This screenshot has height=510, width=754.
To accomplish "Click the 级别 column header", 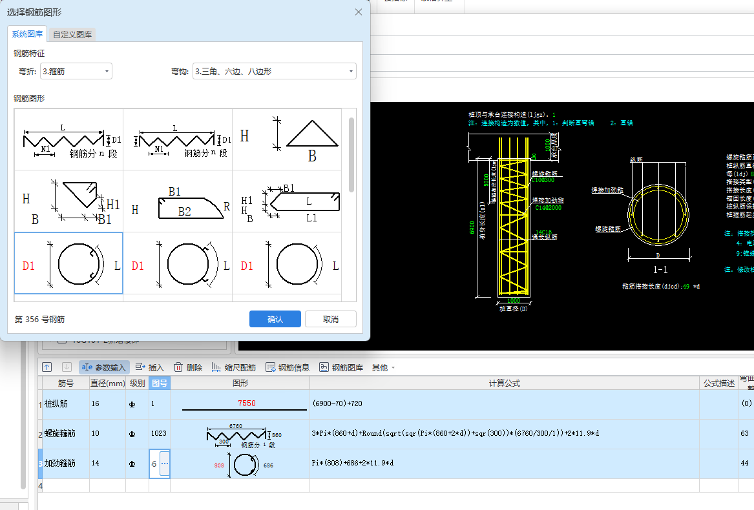I will 138,383.
